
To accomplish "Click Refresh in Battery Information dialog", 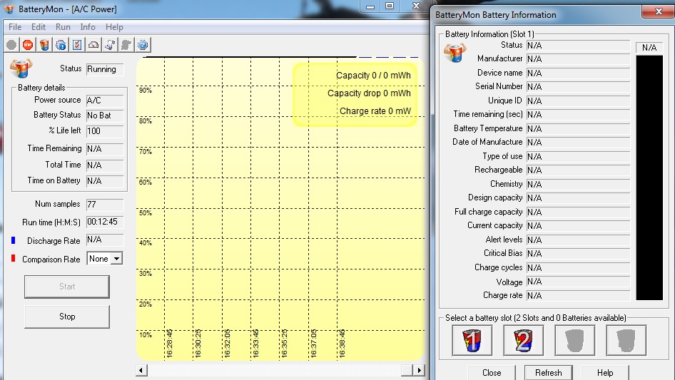I will pyautogui.click(x=549, y=373).
